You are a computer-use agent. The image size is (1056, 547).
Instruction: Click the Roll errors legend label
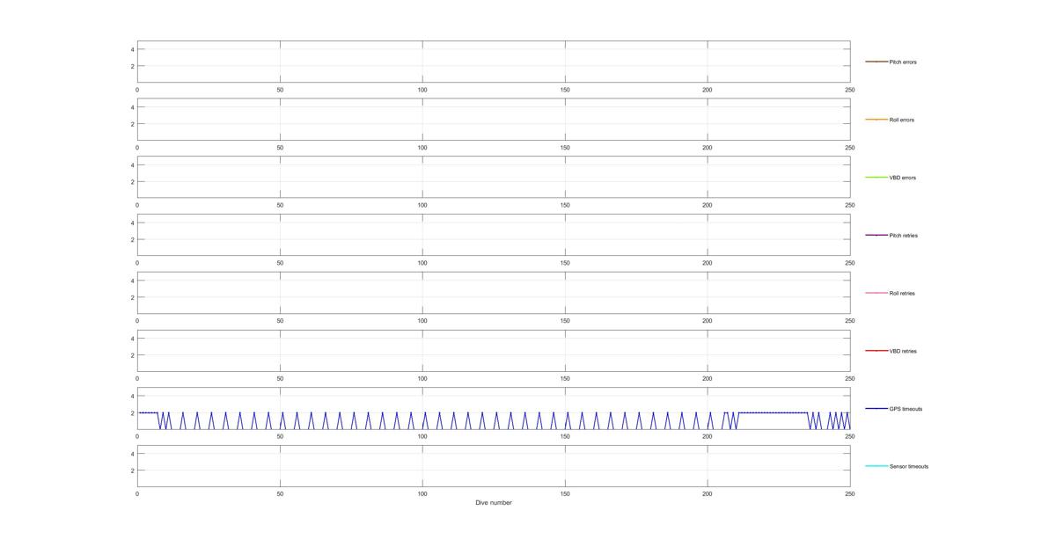click(902, 120)
